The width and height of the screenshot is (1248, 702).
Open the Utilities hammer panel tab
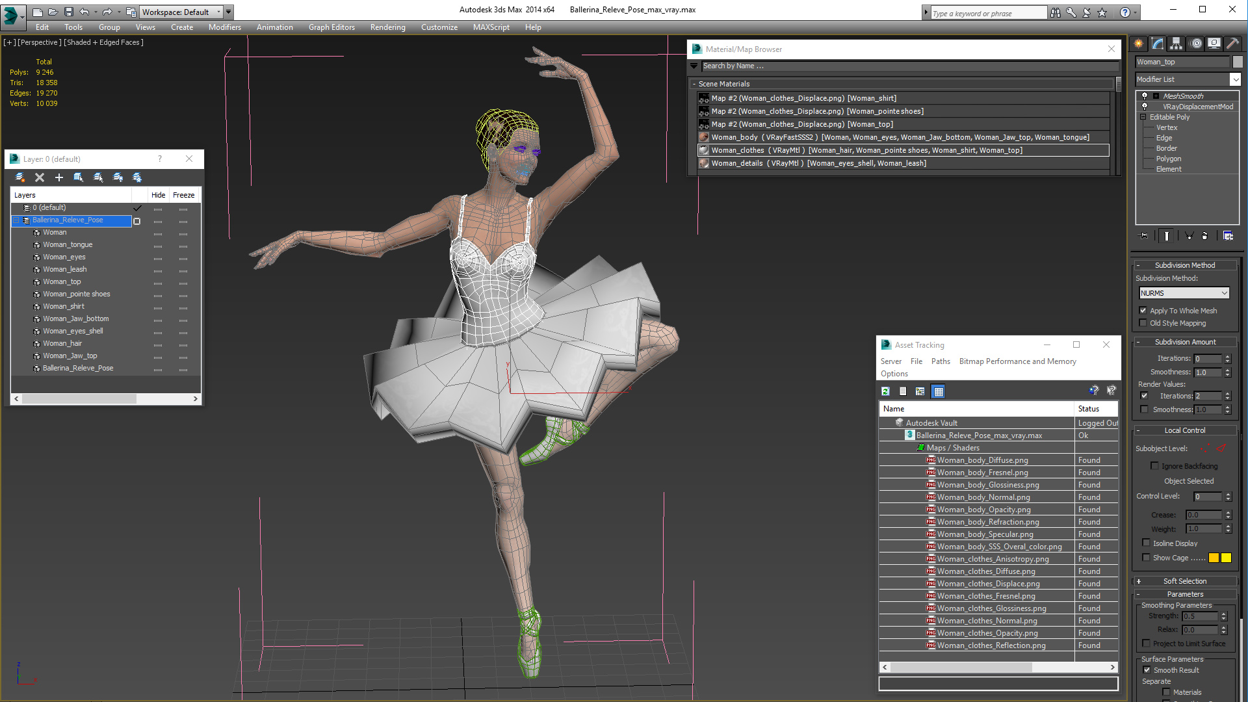coord(1232,44)
